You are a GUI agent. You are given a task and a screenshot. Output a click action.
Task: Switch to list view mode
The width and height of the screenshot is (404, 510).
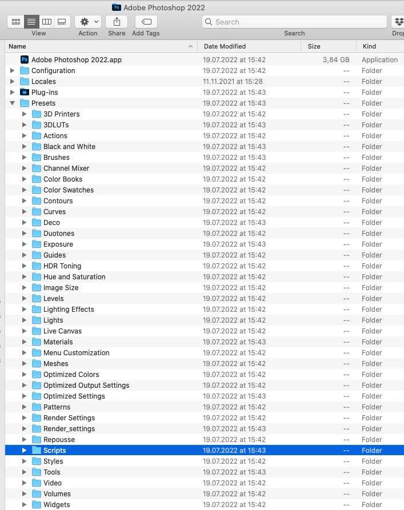(31, 22)
